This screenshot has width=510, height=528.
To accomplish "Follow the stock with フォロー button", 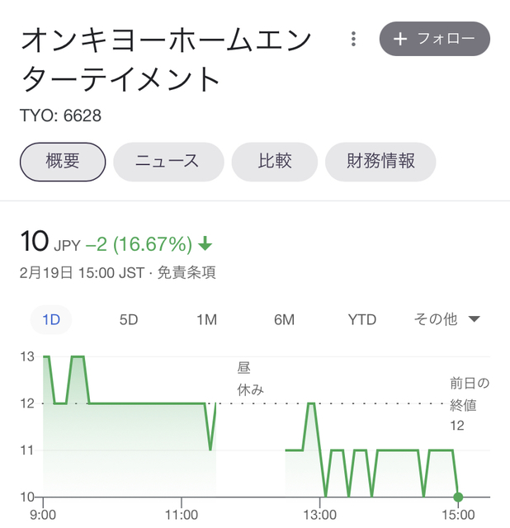I will click(435, 39).
